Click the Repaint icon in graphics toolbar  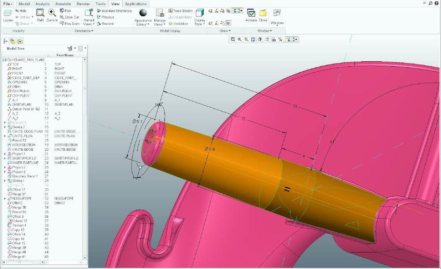(253, 39)
